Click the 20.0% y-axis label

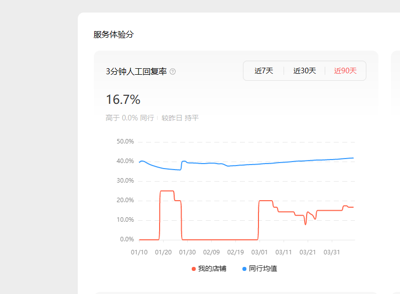coord(125,200)
